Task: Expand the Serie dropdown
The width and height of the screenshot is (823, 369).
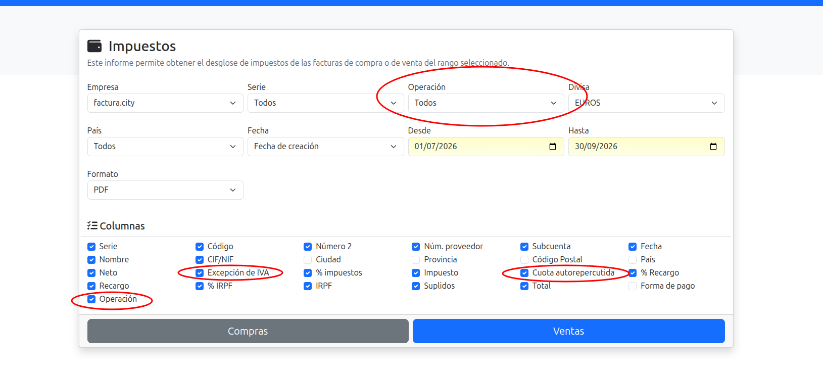Action: [x=325, y=103]
